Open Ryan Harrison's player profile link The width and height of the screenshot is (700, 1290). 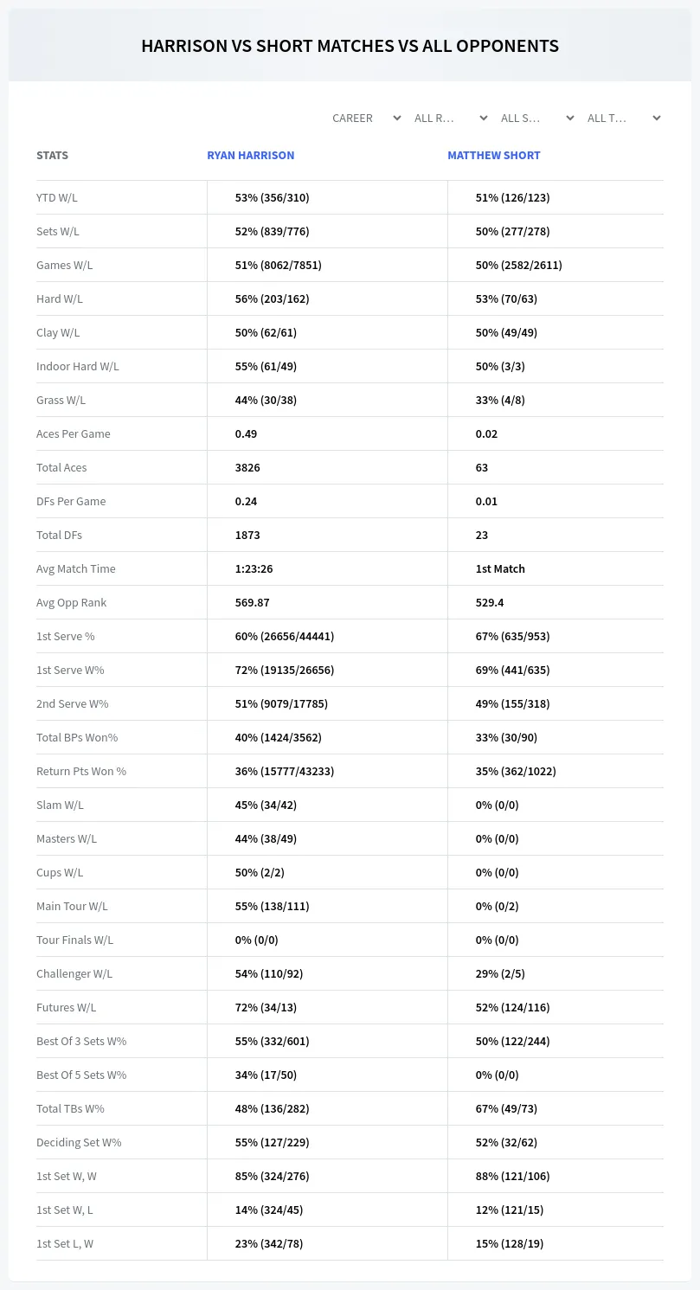point(250,156)
